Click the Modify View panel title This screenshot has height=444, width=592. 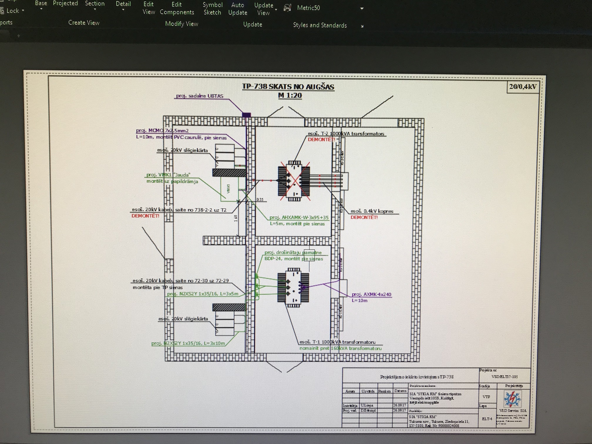pyautogui.click(x=181, y=24)
